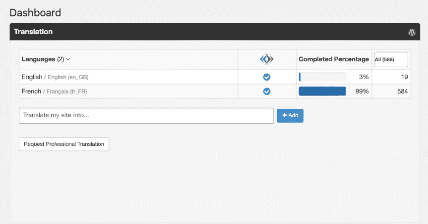The height and width of the screenshot is (224, 428).
Task: Click the Translation panel title bar
Action: [198, 32]
